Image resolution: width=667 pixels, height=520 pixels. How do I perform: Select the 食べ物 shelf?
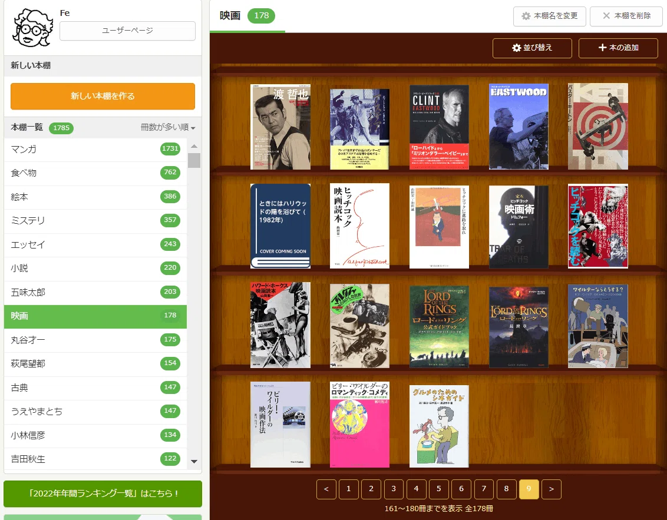point(95,173)
